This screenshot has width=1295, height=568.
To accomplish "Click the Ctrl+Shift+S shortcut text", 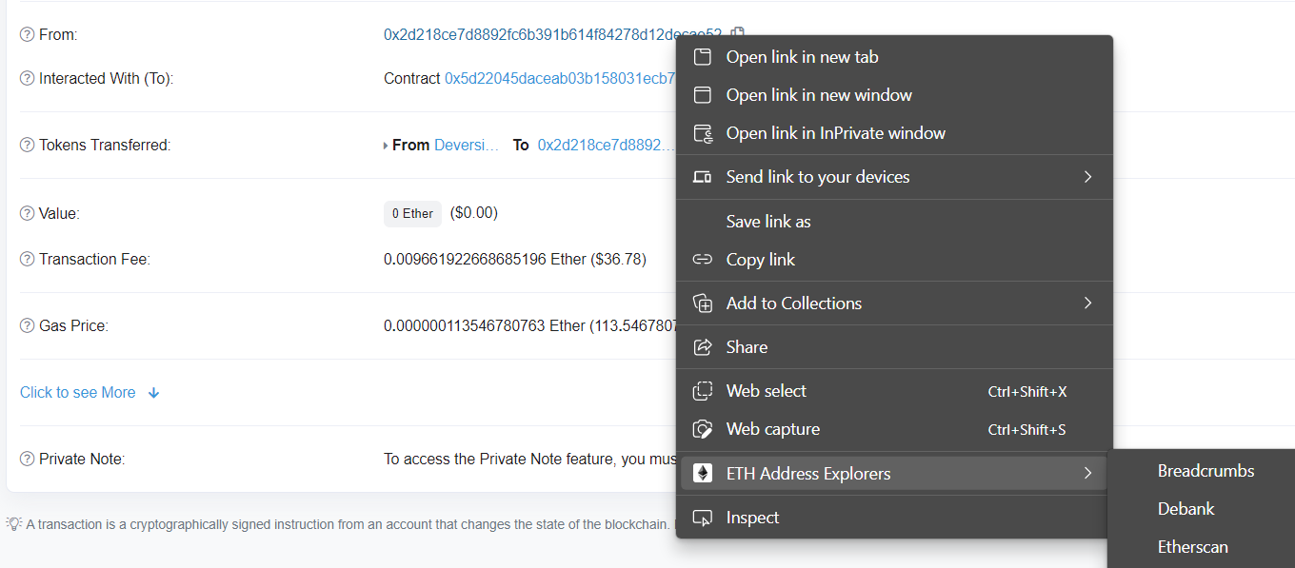I will pos(1027,430).
